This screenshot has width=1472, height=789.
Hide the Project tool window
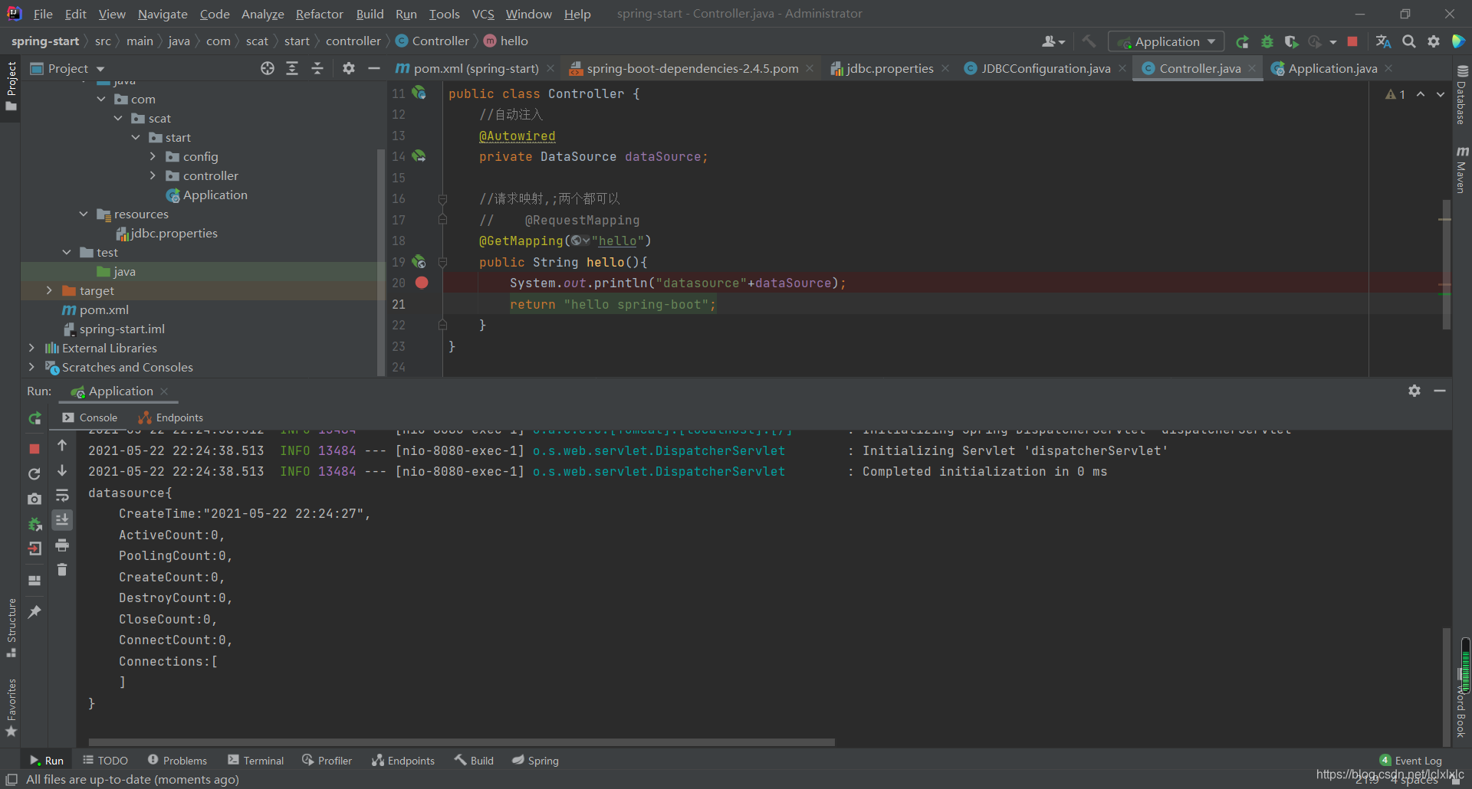click(x=374, y=68)
